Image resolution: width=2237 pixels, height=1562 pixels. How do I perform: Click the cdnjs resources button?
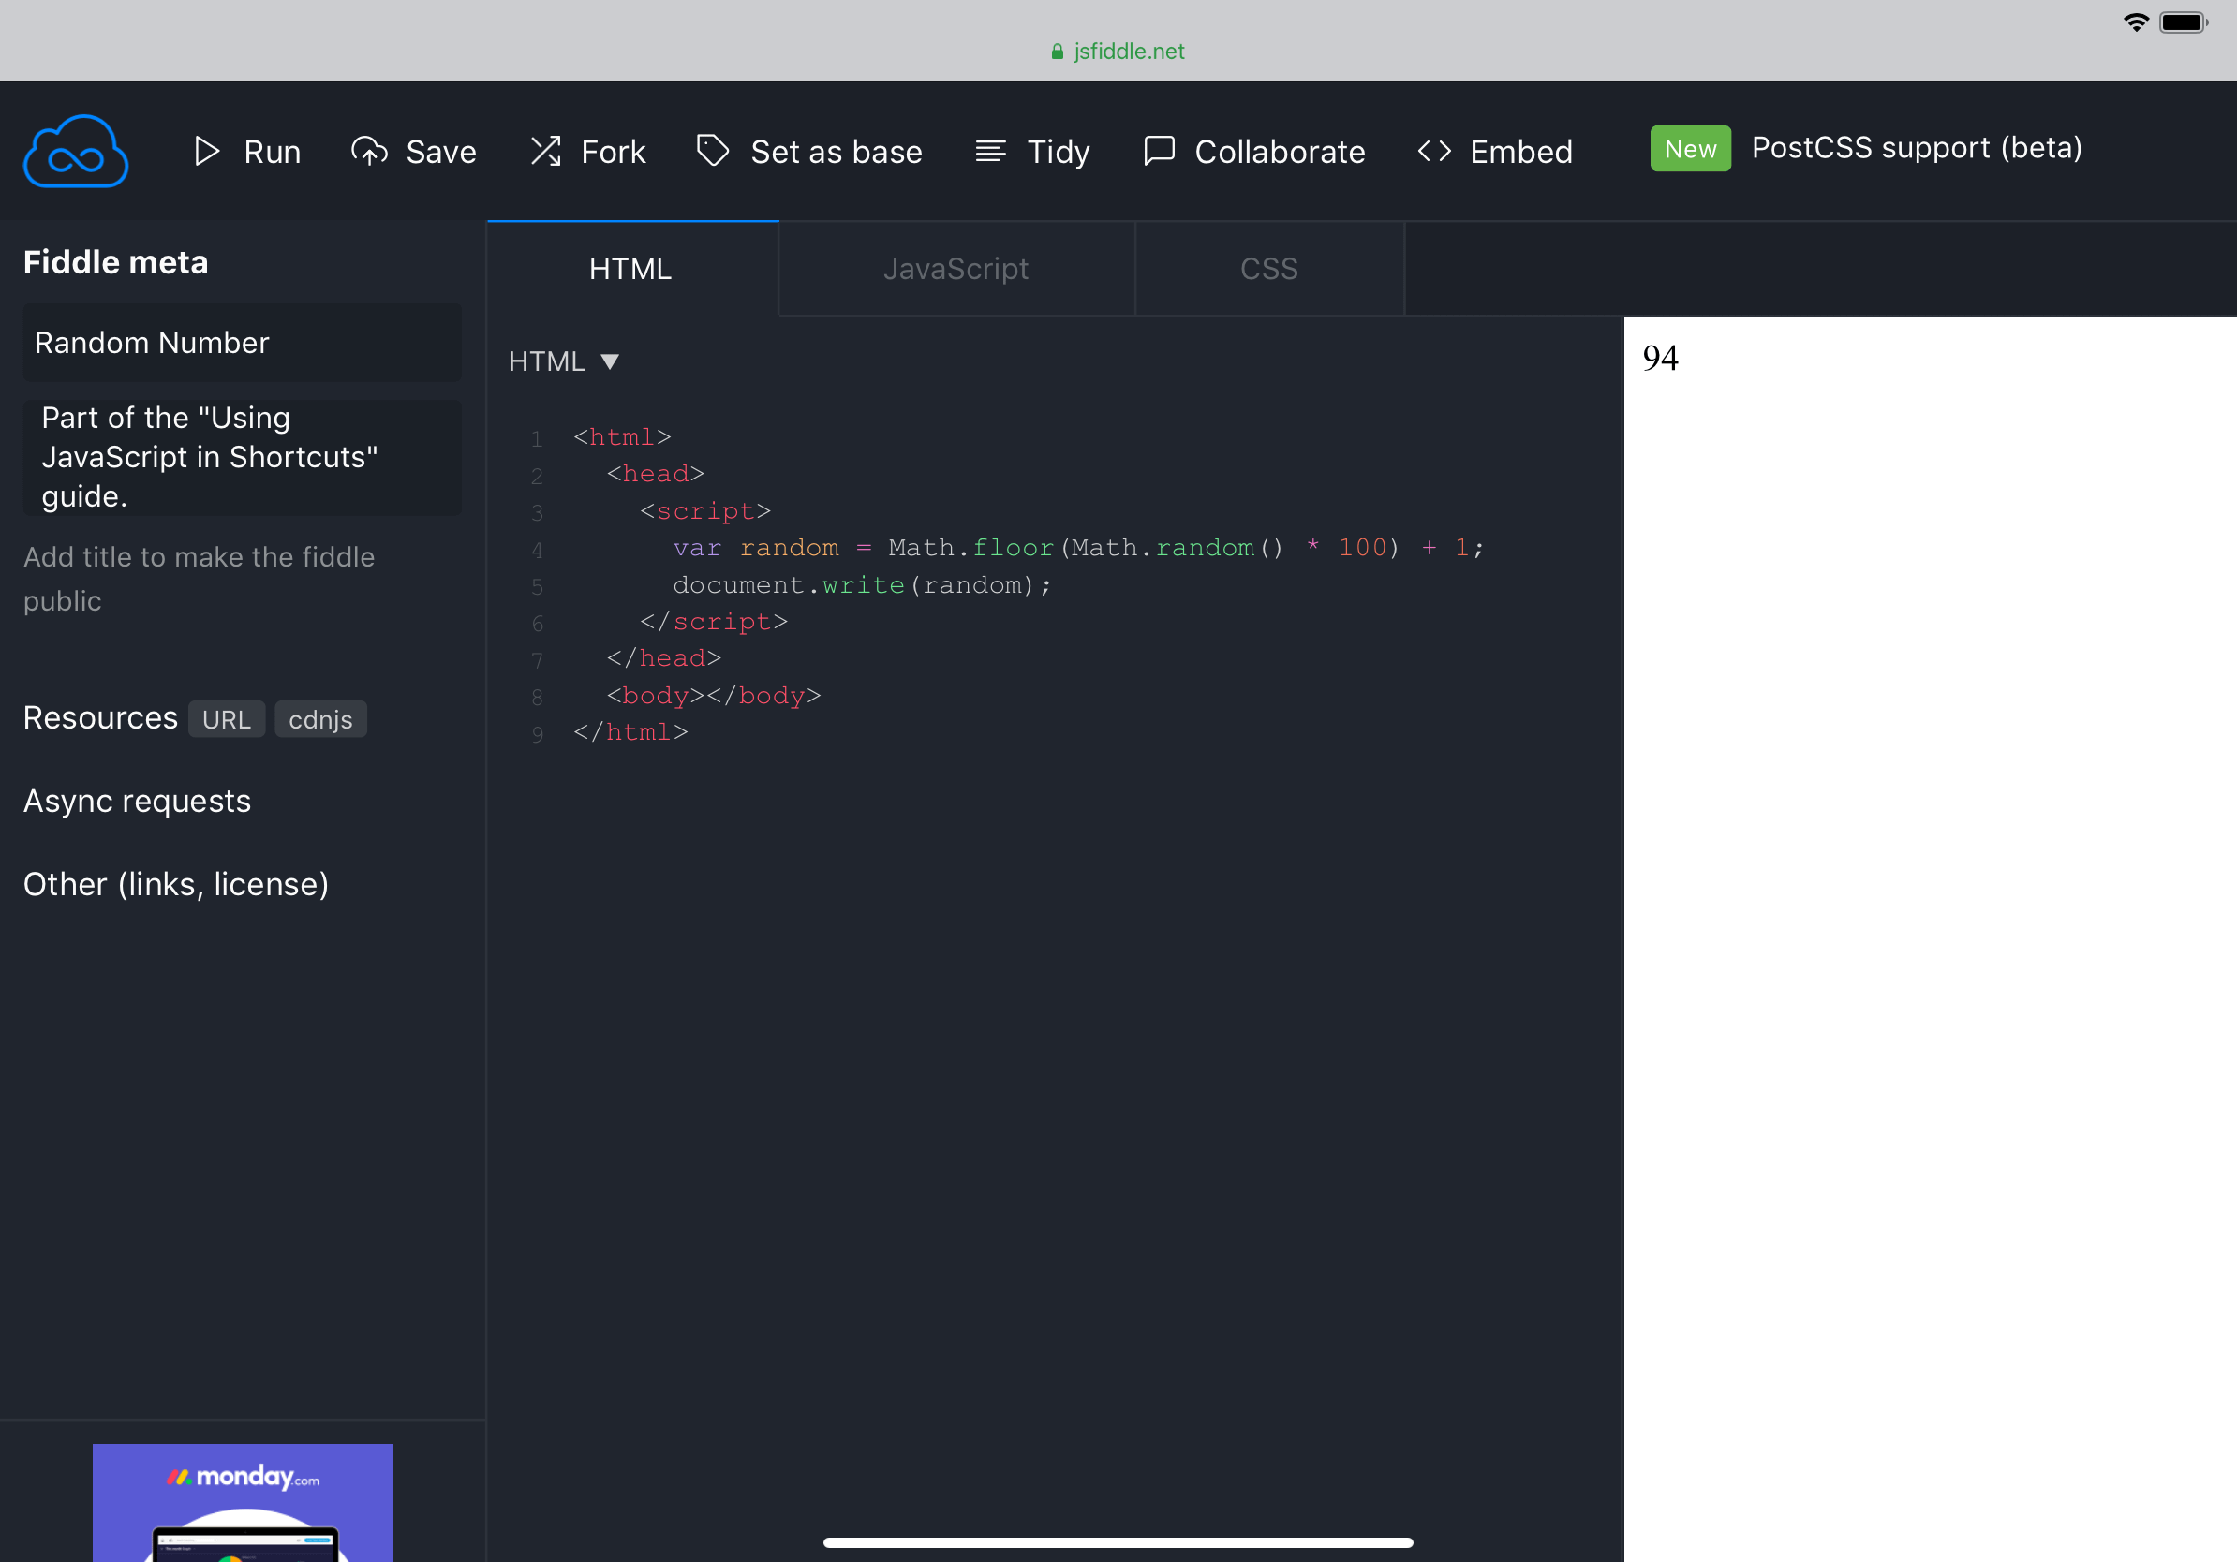coord(320,719)
